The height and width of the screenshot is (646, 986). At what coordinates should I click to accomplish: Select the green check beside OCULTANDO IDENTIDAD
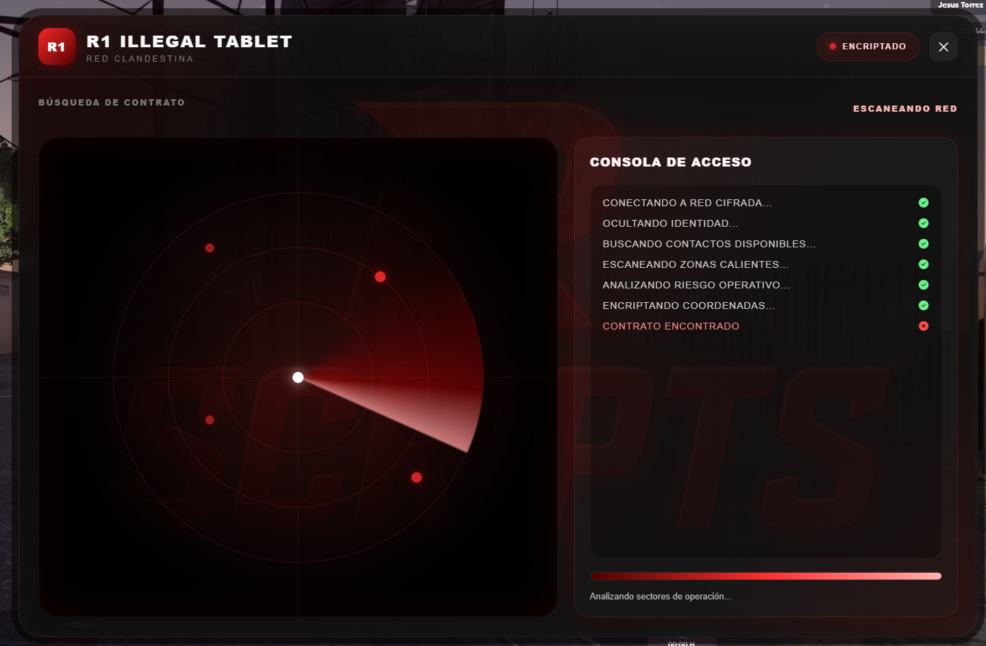pos(924,223)
